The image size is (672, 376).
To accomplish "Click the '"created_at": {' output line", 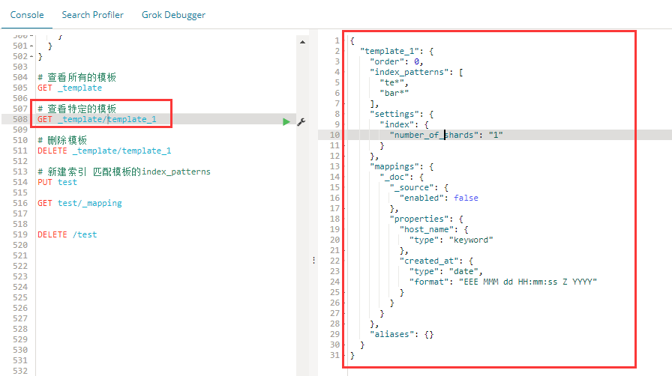I will click(x=436, y=261).
